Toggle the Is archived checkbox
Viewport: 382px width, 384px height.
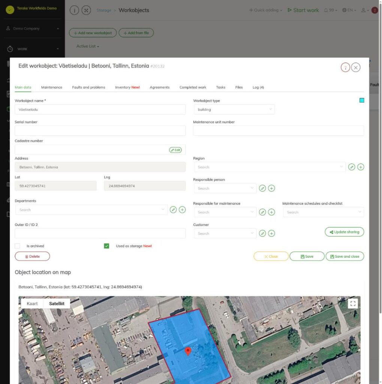[17, 246]
